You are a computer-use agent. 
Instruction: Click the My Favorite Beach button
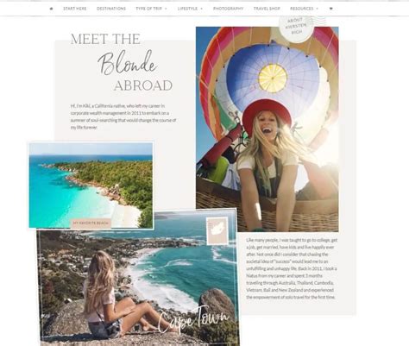tap(91, 223)
